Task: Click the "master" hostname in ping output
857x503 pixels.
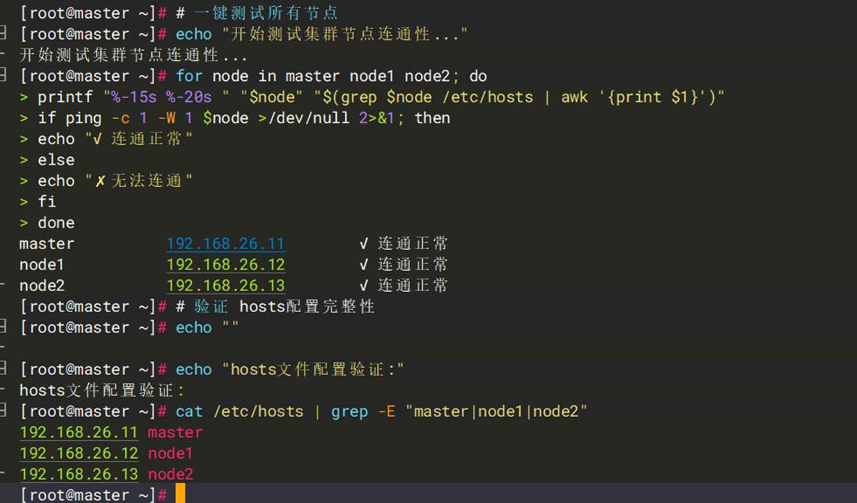Action: tap(47, 244)
